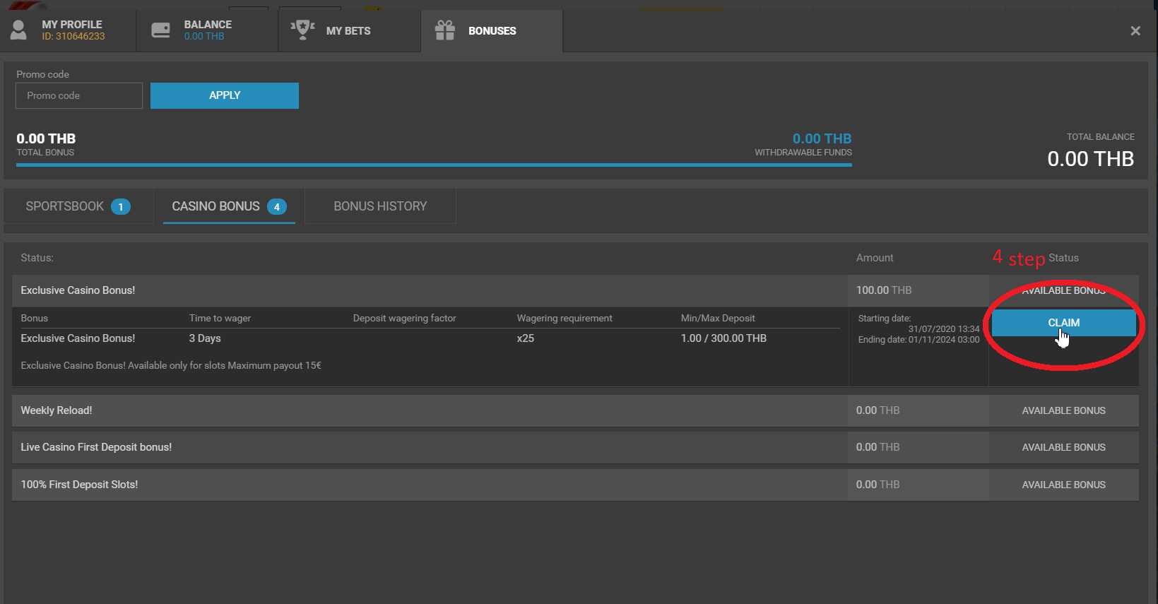Image resolution: width=1158 pixels, height=604 pixels.
Task: Click the My Bets trophy icon
Action: pos(303,30)
